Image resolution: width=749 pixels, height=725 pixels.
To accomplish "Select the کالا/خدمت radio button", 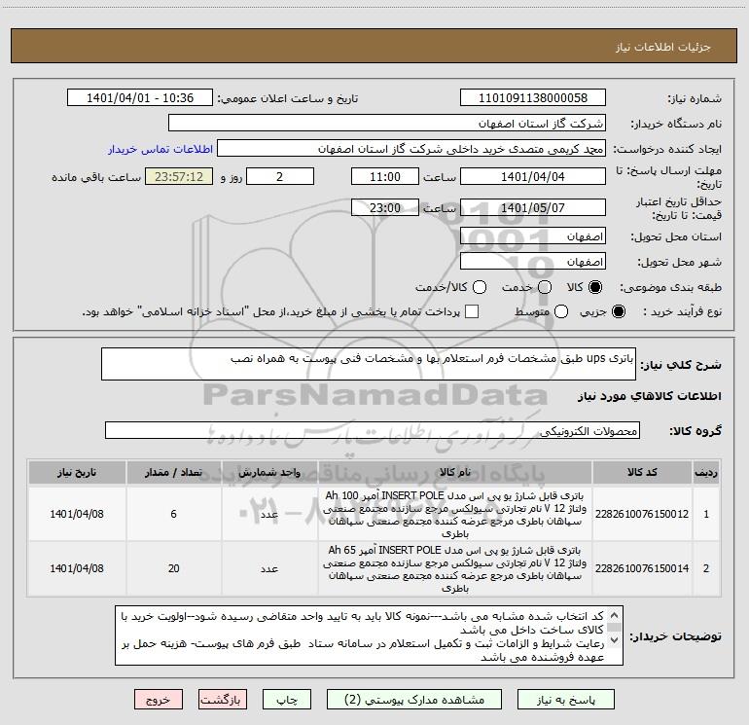I will [480, 287].
